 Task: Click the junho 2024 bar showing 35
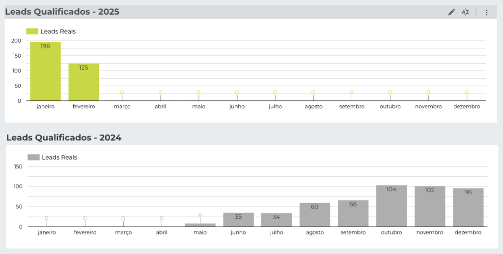pos(238,220)
